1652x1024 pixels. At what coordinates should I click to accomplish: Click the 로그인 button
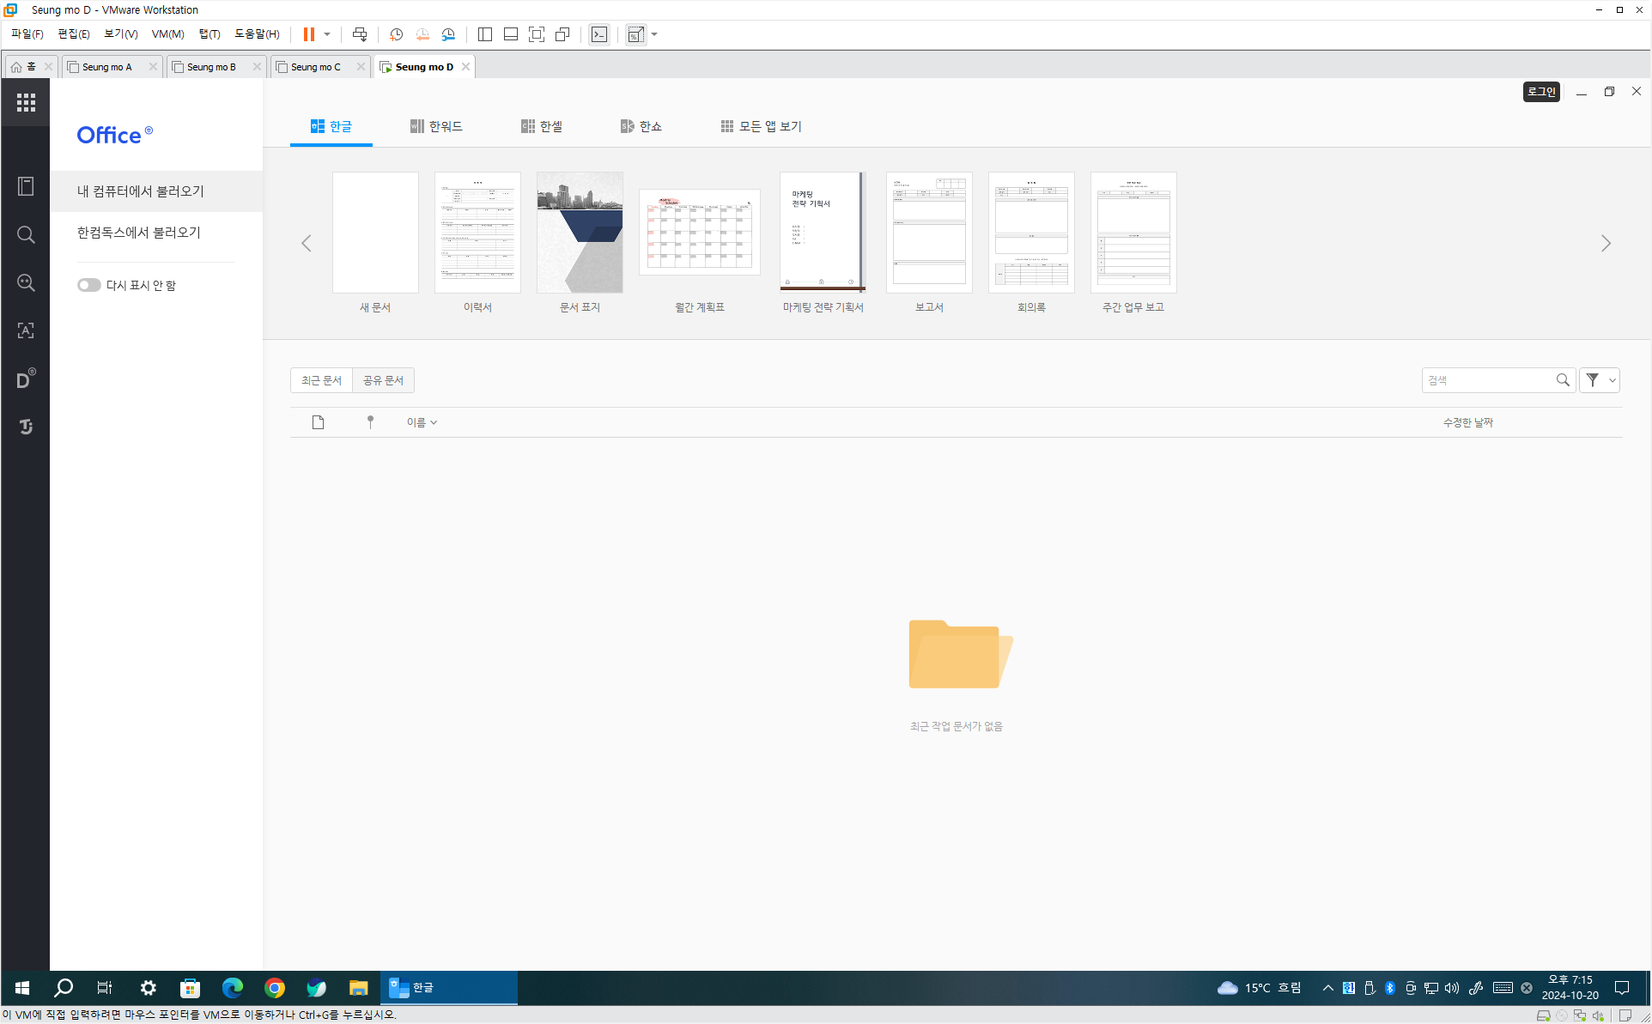[x=1541, y=92]
